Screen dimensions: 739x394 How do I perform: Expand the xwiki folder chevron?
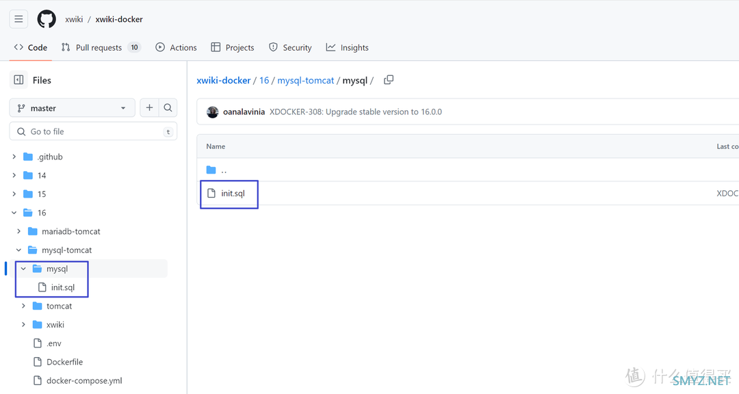tap(23, 325)
